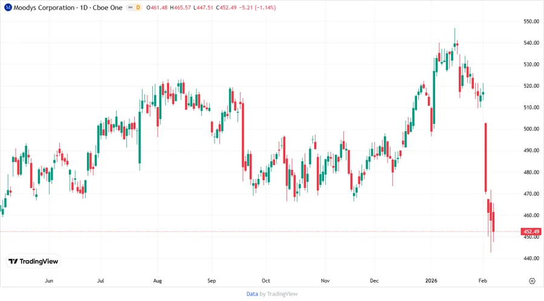Click high value H465.57

[x=180, y=7]
